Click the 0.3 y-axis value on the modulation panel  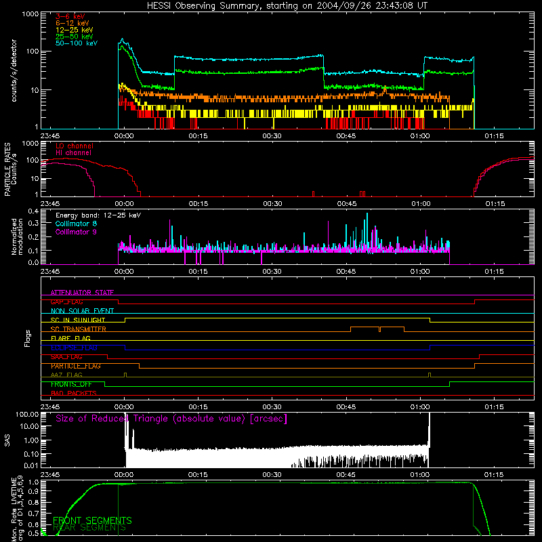pos(33,224)
